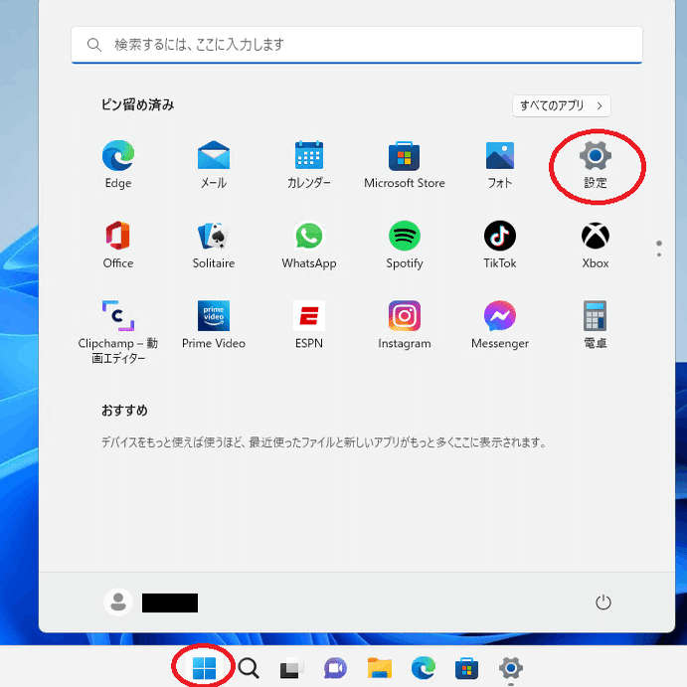687x687 pixels.
Task: Open Microsoft Store on the taskbar
Action: (466, 668)
